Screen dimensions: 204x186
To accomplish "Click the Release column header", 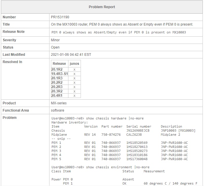I will point(59,64).
